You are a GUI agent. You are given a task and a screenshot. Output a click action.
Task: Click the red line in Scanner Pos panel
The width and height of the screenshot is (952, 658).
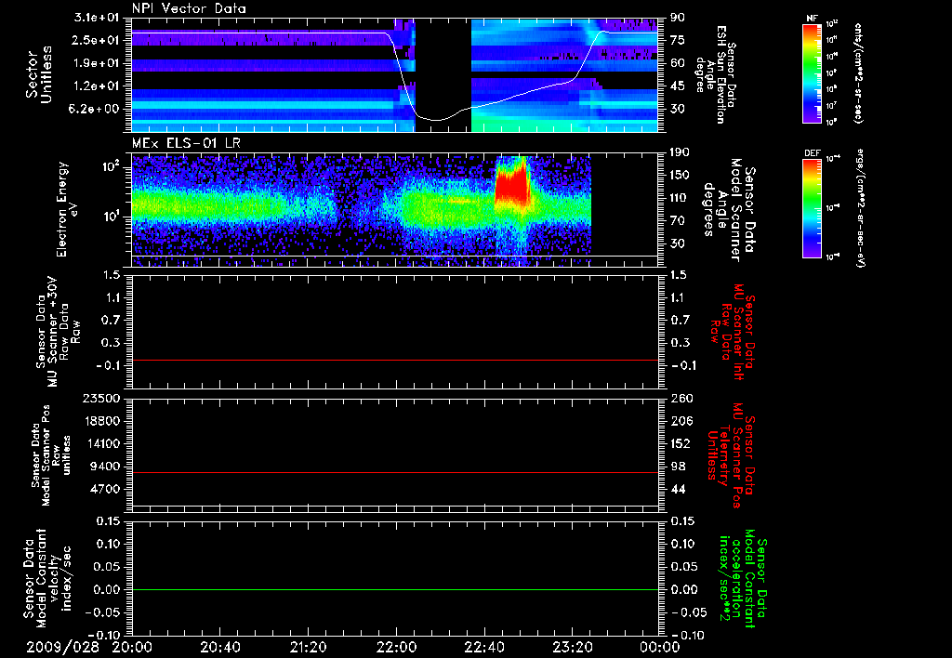394,472
